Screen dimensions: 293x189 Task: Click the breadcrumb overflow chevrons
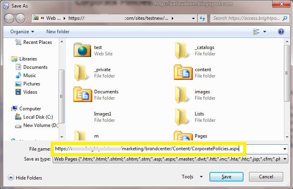point(42,18)
